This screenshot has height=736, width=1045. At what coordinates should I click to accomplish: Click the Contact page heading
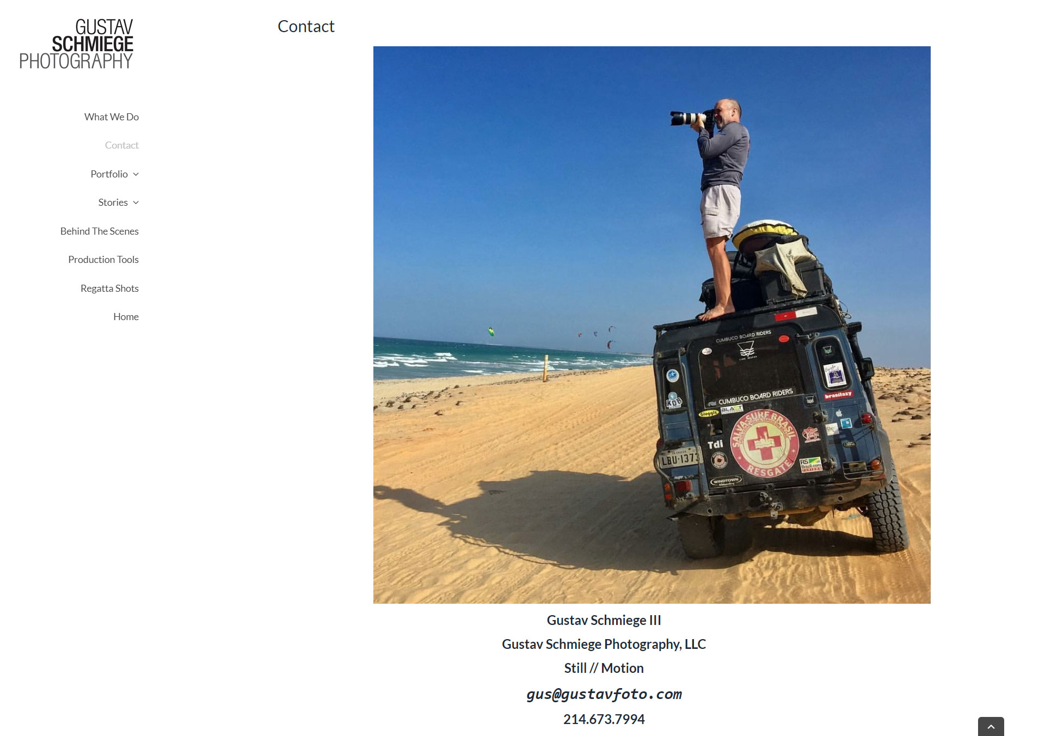(306, 26)
